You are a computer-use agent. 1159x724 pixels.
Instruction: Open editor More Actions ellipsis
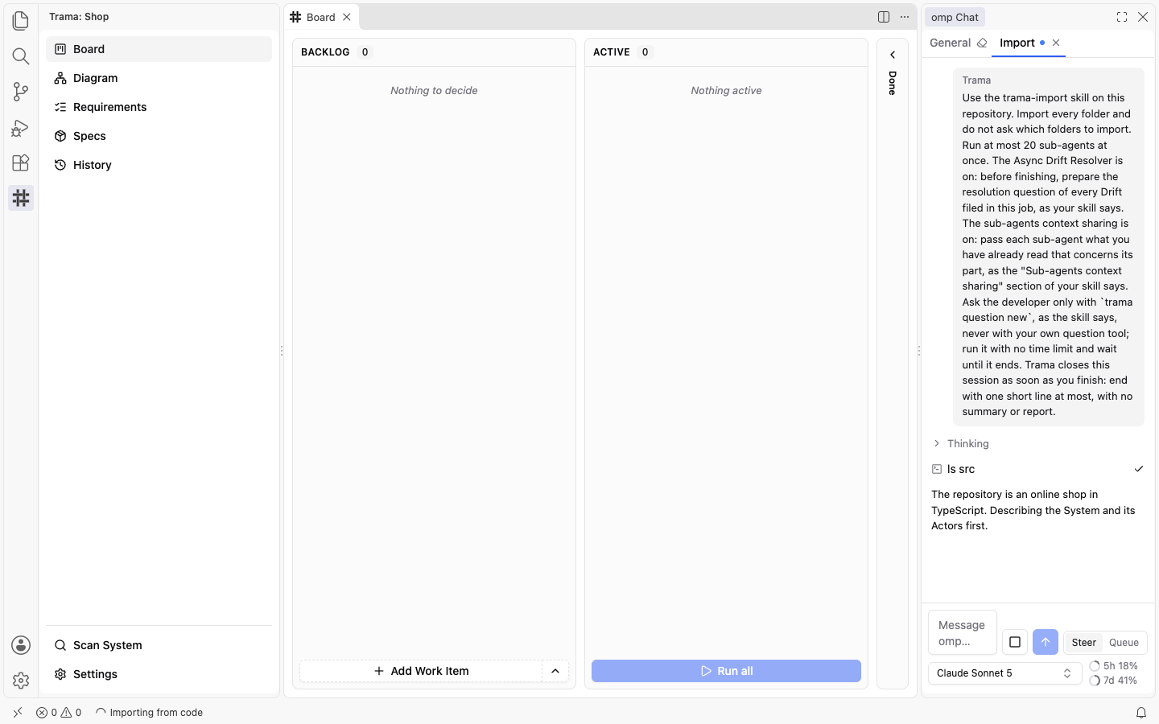pos(905,17)
